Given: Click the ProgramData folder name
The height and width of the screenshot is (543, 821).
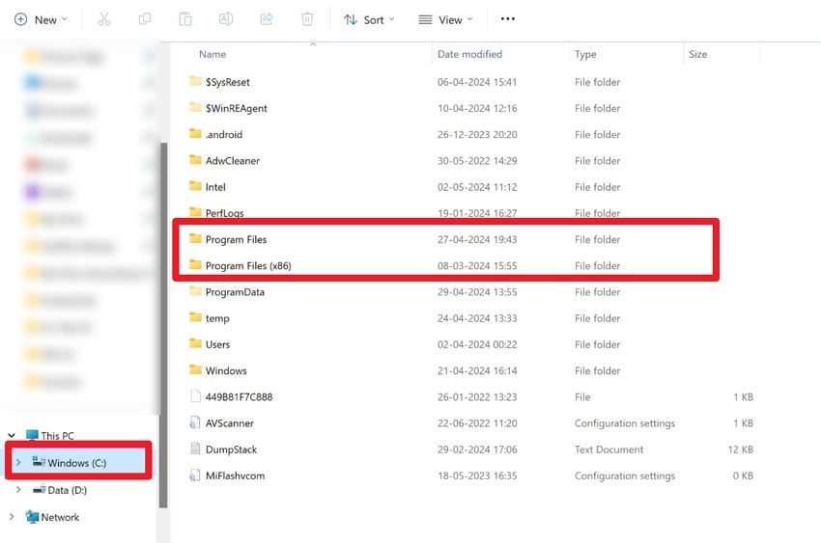Looking at the screenshot, I should point(235,292).
